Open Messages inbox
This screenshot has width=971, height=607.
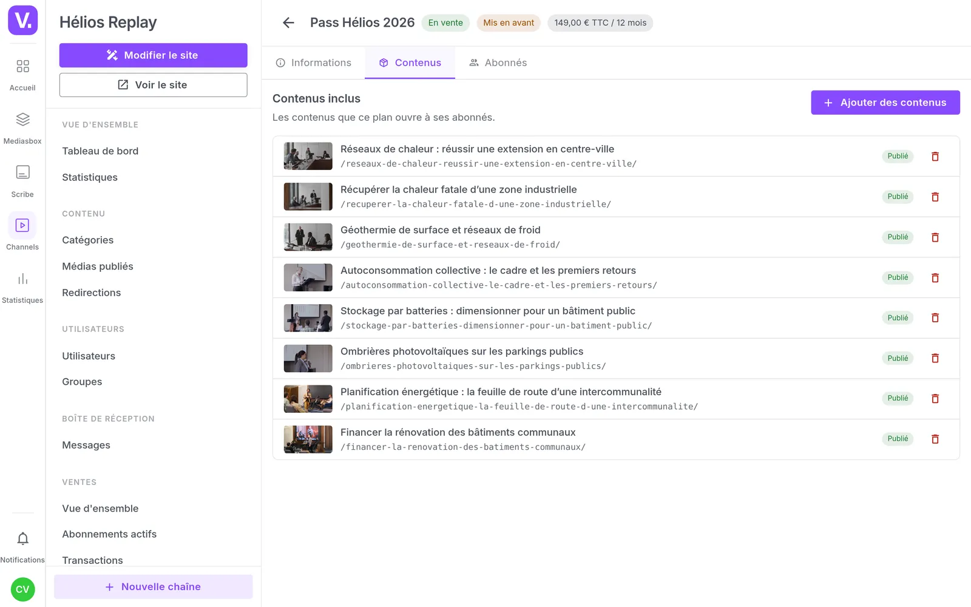click(x=86, y=445)
